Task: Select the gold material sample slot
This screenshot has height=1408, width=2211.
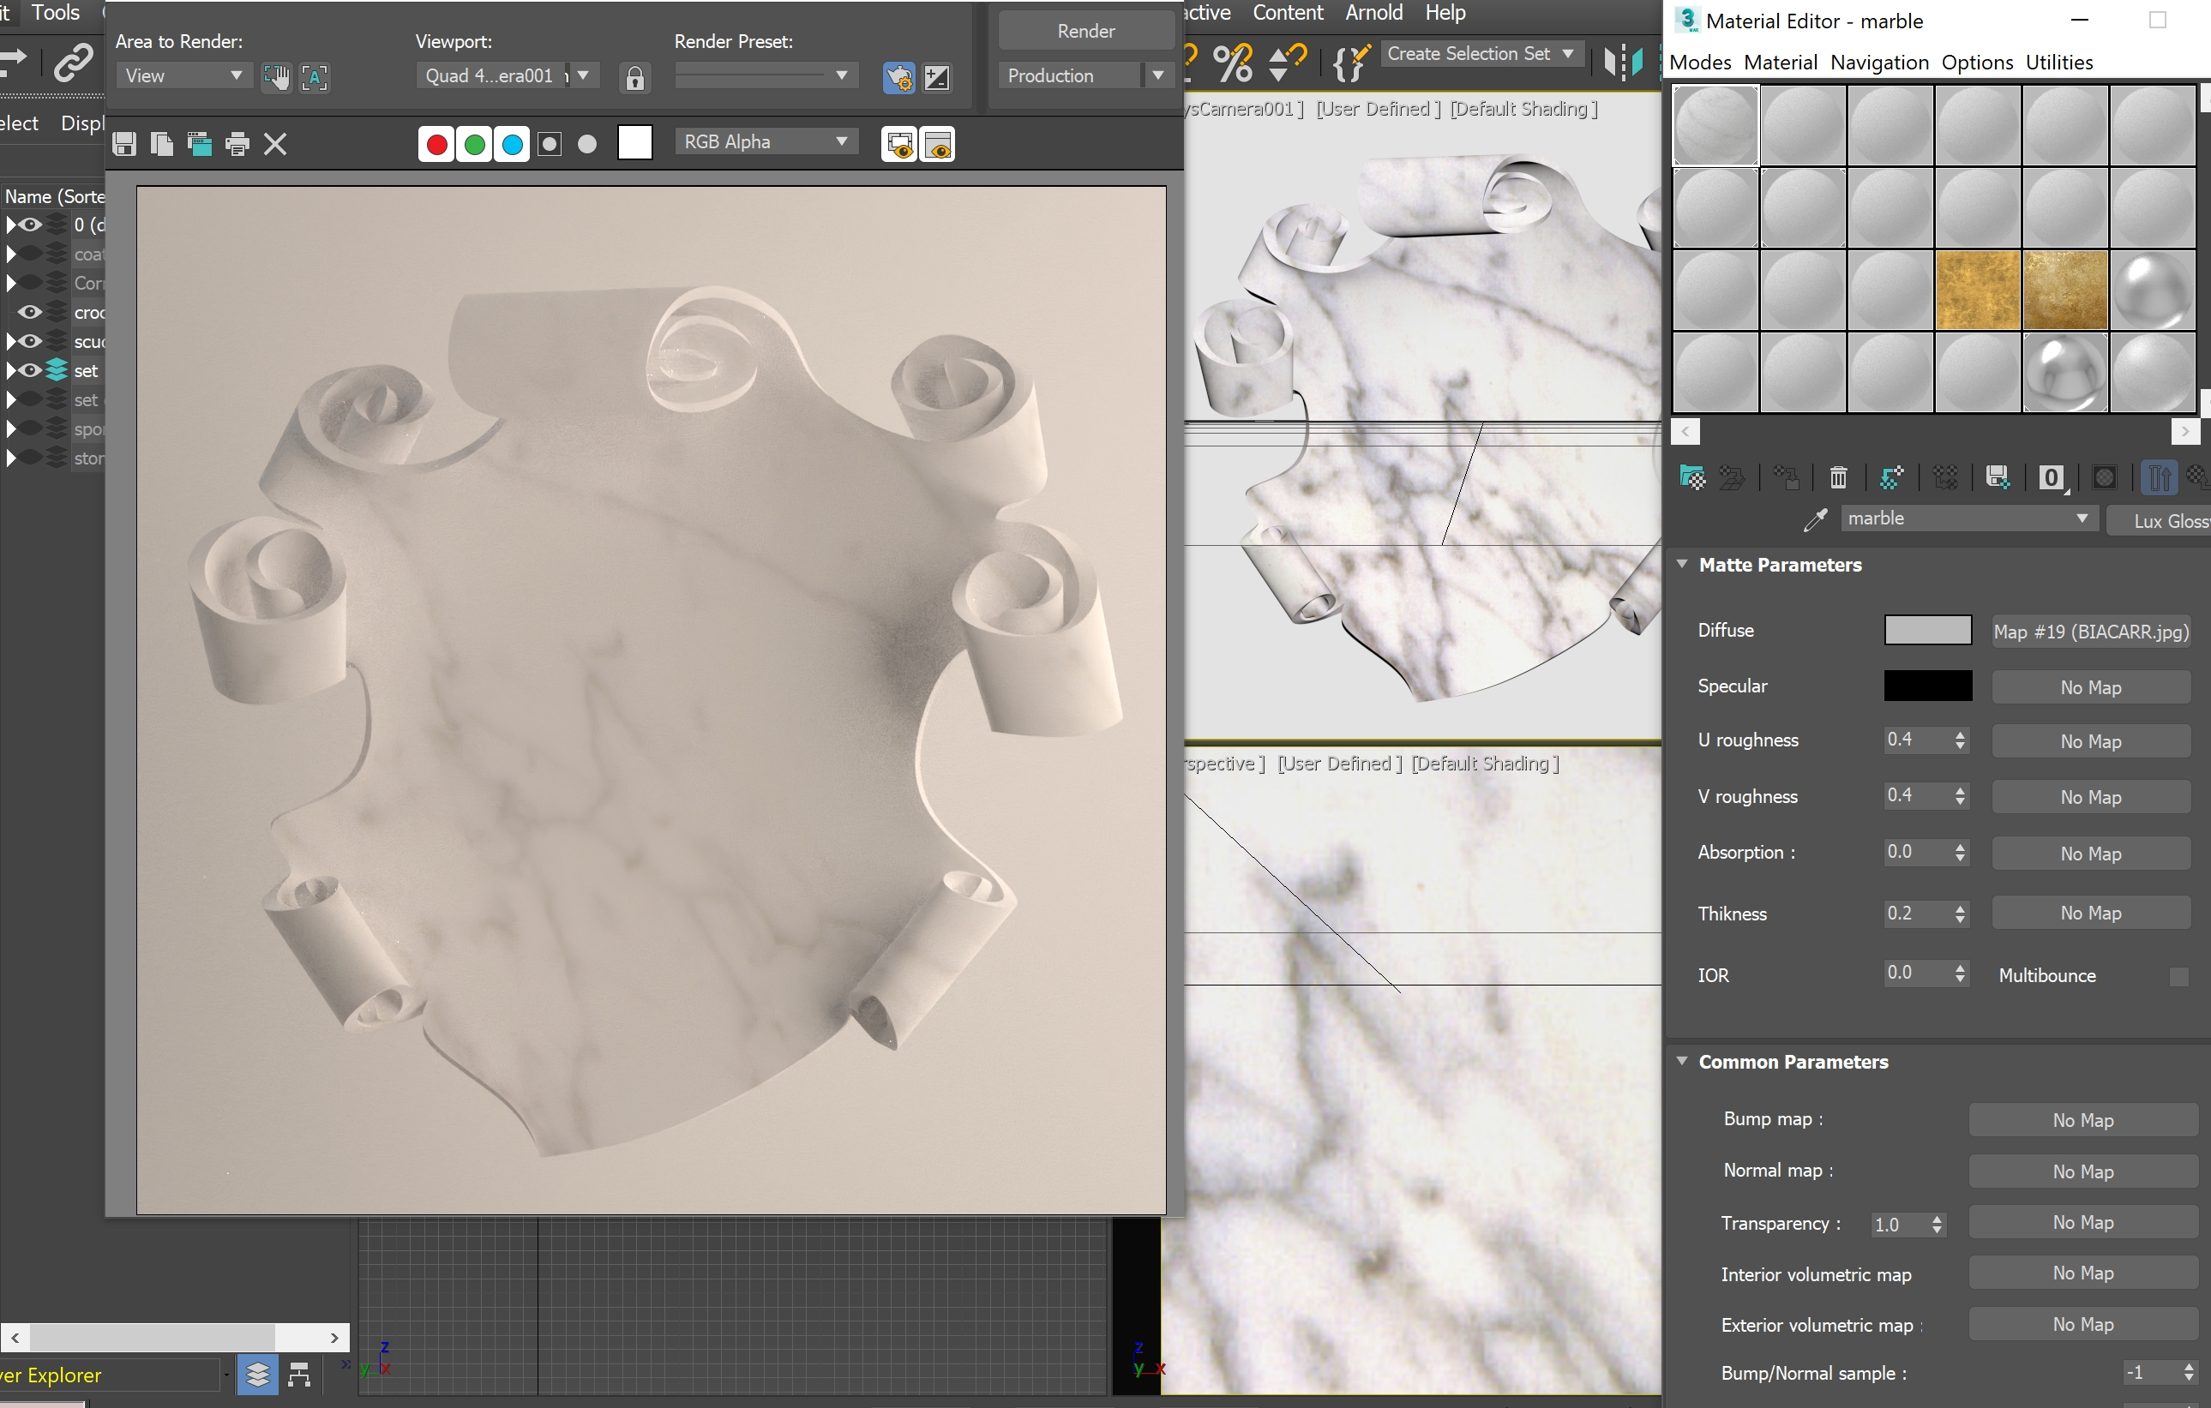Action: [x=1977, y=291]
